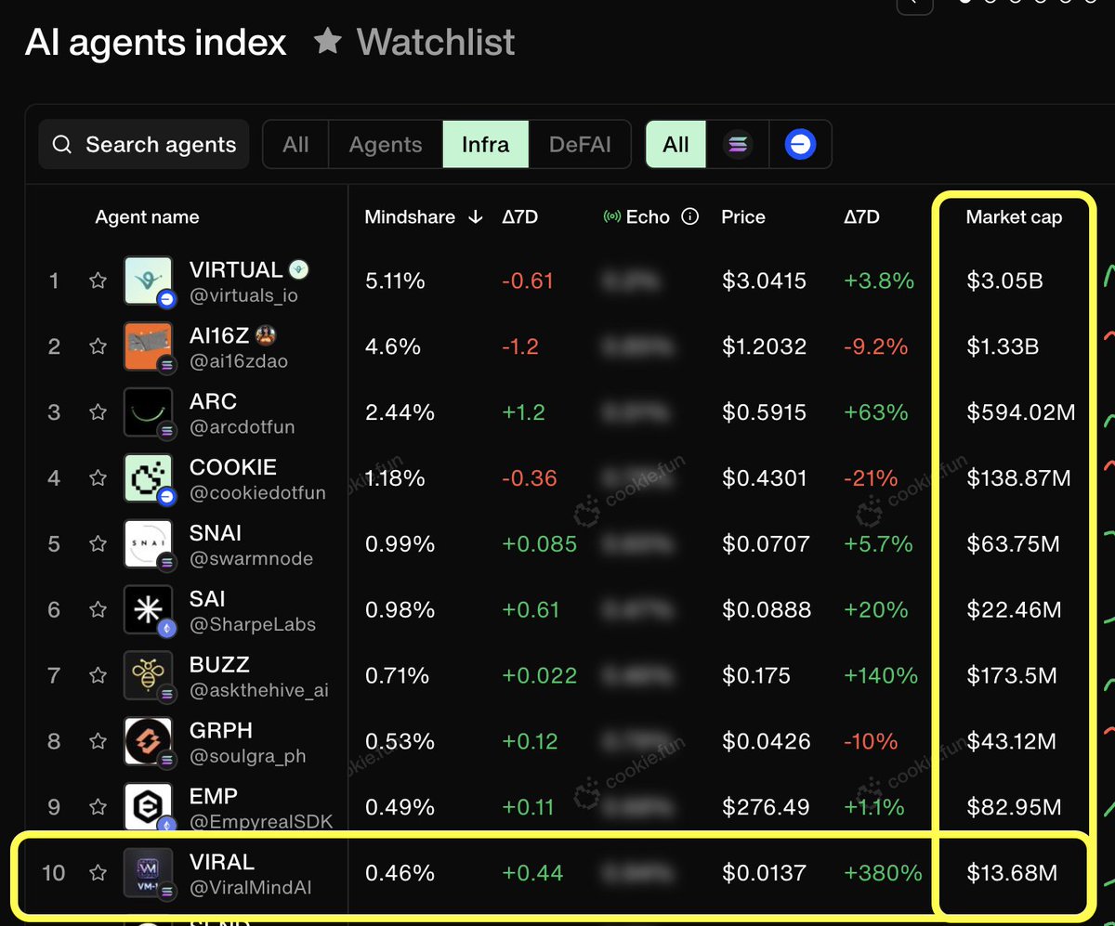
Task: Select the All category tab
Action: 295,145
